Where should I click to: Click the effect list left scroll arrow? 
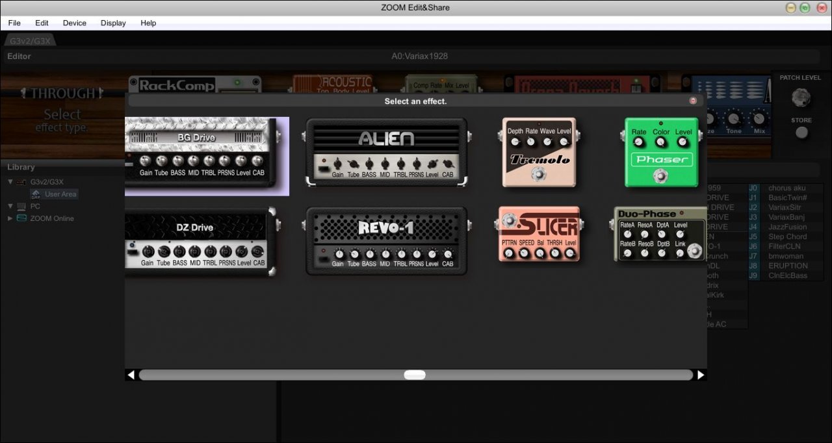coord(131,375)
